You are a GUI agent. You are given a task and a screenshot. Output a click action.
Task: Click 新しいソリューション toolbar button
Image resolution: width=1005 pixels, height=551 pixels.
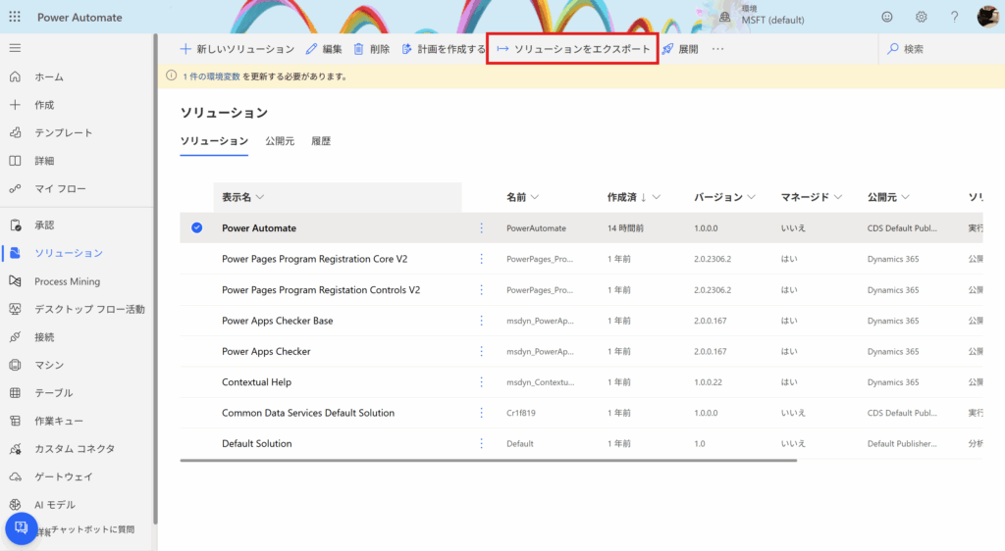pyautogui.click(x=238, y=49)
